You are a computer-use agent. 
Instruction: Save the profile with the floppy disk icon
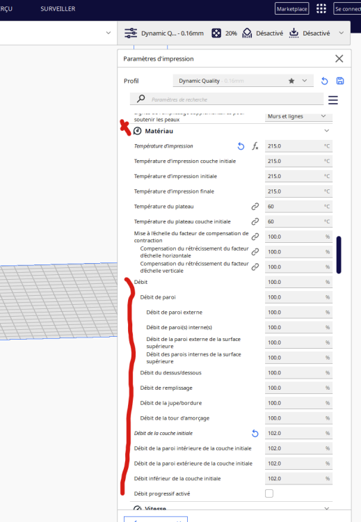pyautogui.click(x=340, y=81)
